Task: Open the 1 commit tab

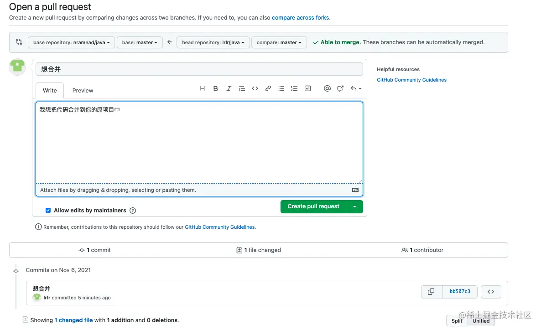Action: pyautogui.click(x=94, y=250)
